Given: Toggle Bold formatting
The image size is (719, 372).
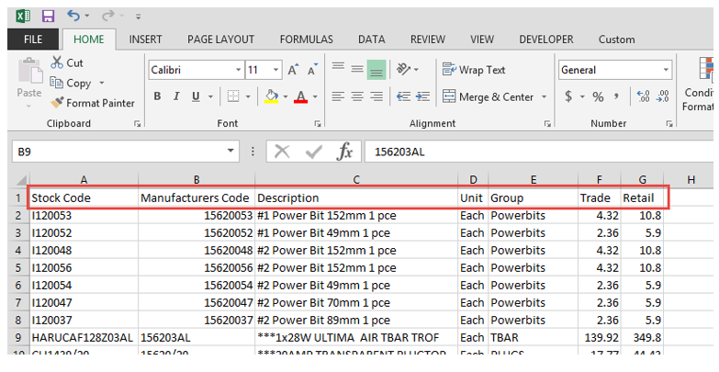Looking at the screenshot, I should click(157, 96).
